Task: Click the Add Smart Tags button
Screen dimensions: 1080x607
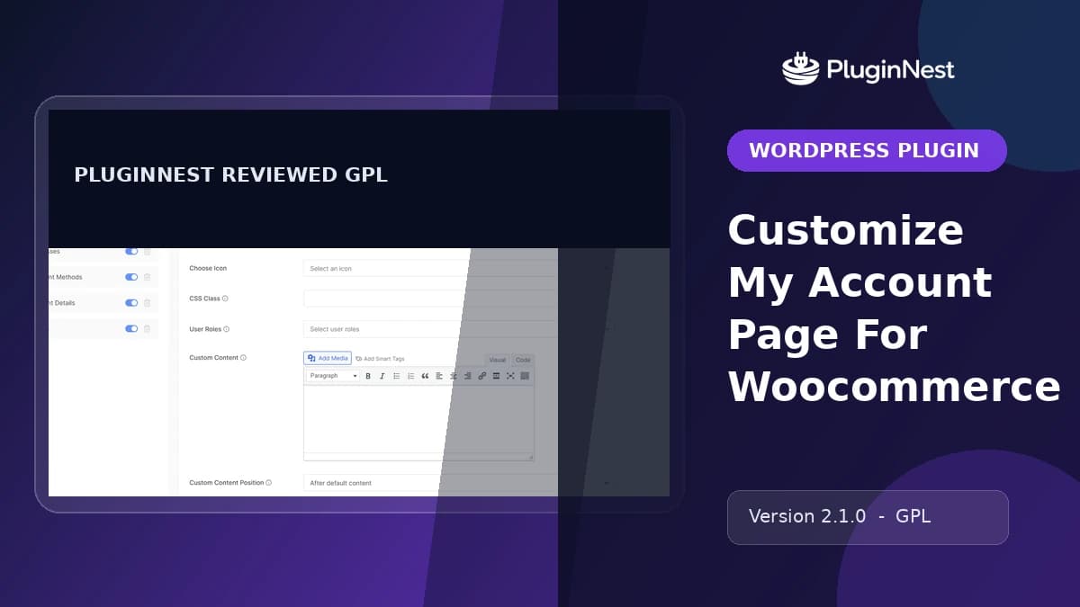Action: 380,359
